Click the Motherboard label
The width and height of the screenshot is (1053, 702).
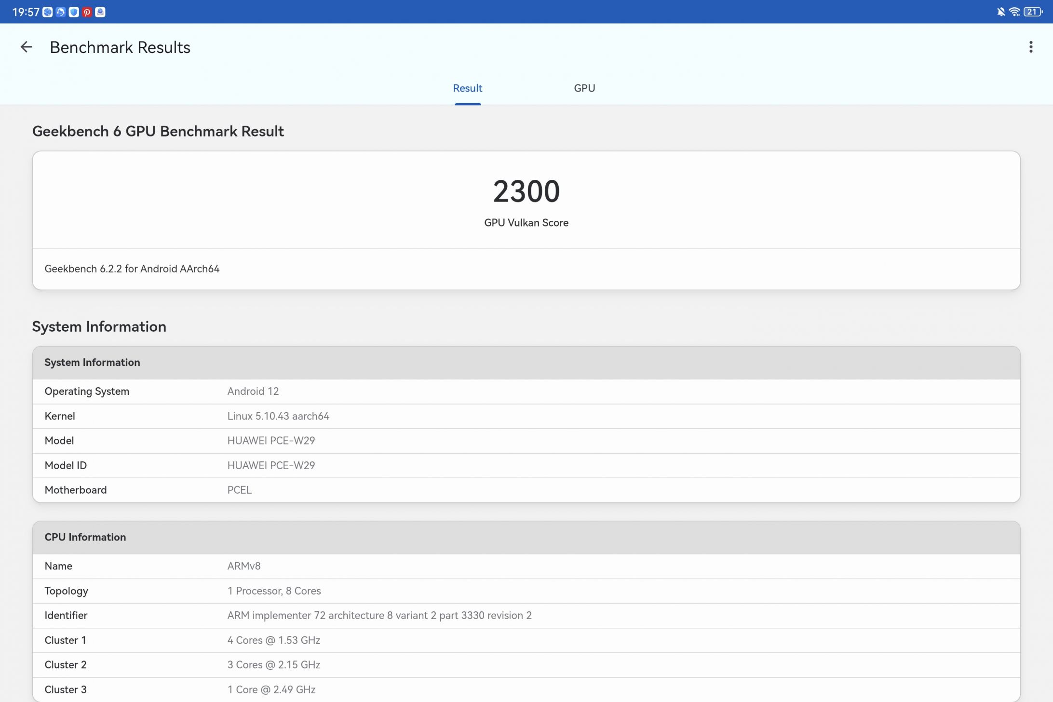[x=76, y=490]
